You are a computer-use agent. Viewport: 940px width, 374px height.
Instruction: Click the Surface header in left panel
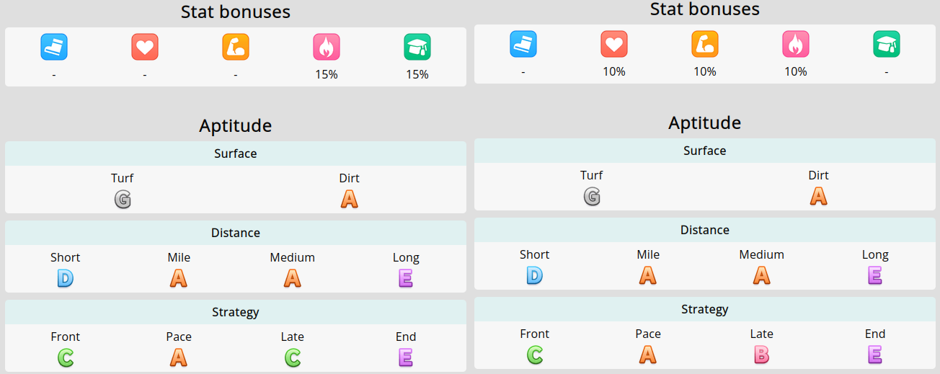pos(236,153)
